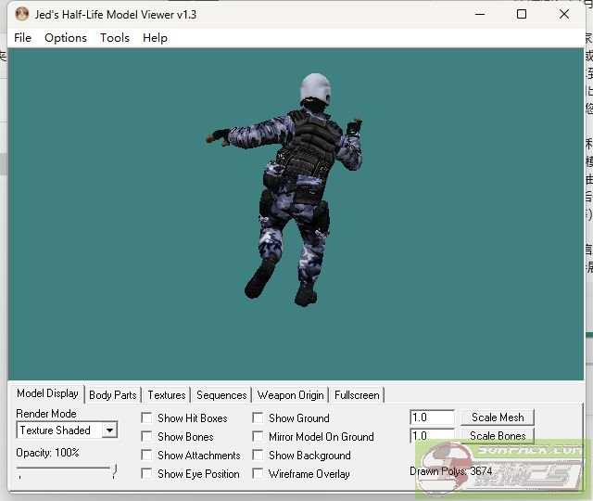The height and width of the screenshot is (501, 593).
Task: Open the Options menu
Action: point(66,38)
